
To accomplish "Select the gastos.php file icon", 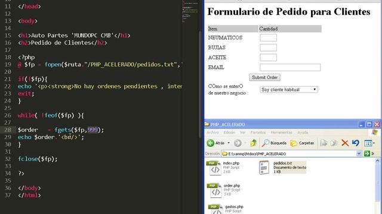I will [215, 209].
